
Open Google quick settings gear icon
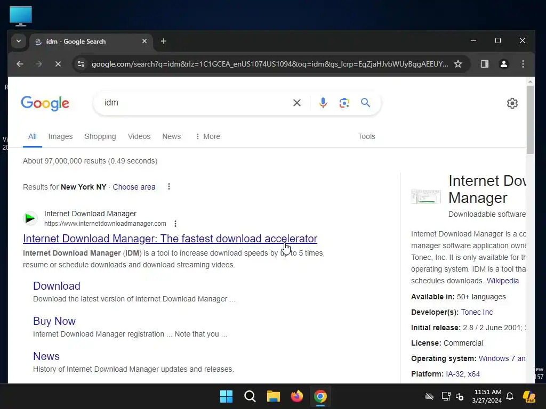click(x=512, y=103)
